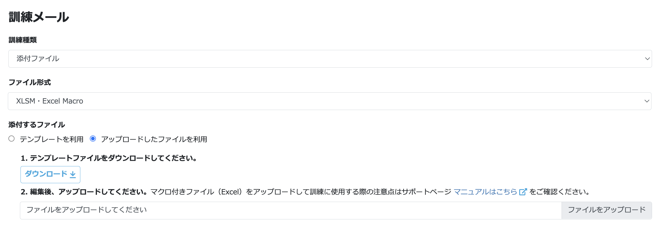661x225 pixels.
Task: Click the external link icon beside マニュアルはこちら
Action: (x=523, y=192)
